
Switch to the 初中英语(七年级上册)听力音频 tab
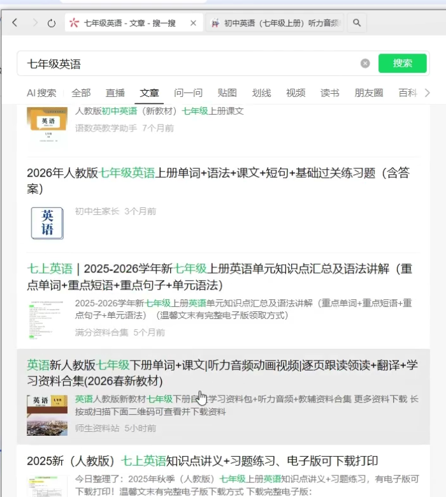click(x=275, y=23)
